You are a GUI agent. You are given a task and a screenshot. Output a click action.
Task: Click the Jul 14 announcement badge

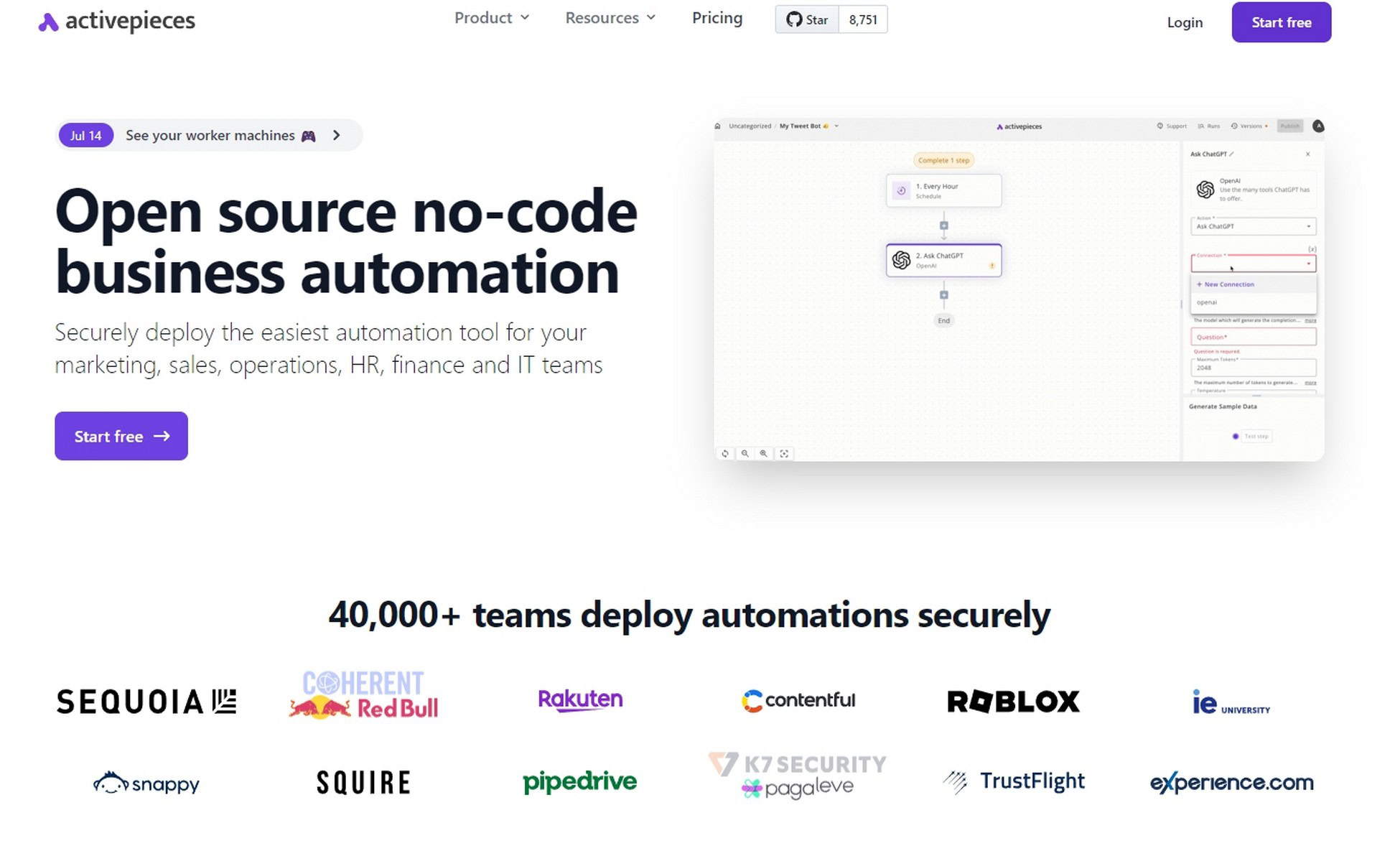coord(85,136)
